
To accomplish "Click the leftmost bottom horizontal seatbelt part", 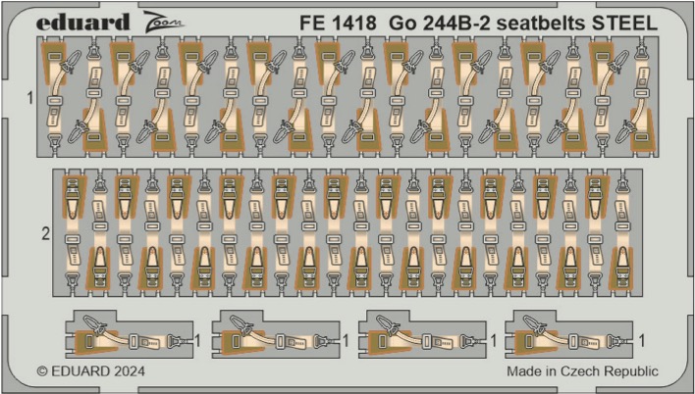I will point(129,334).
